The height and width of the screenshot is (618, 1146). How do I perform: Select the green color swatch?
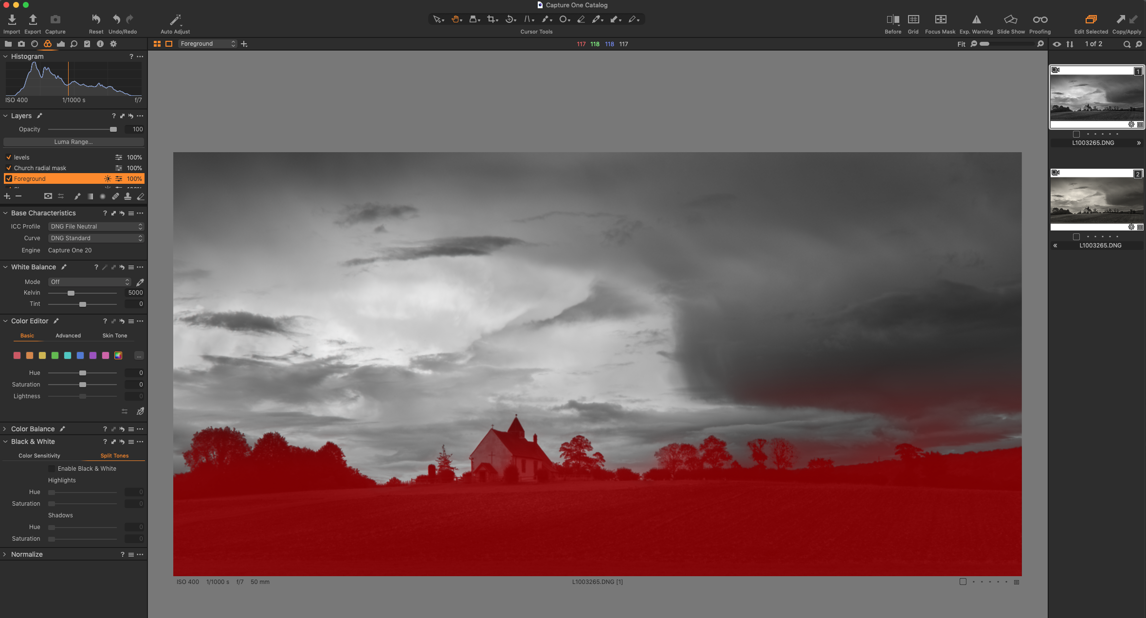[55, 355]
